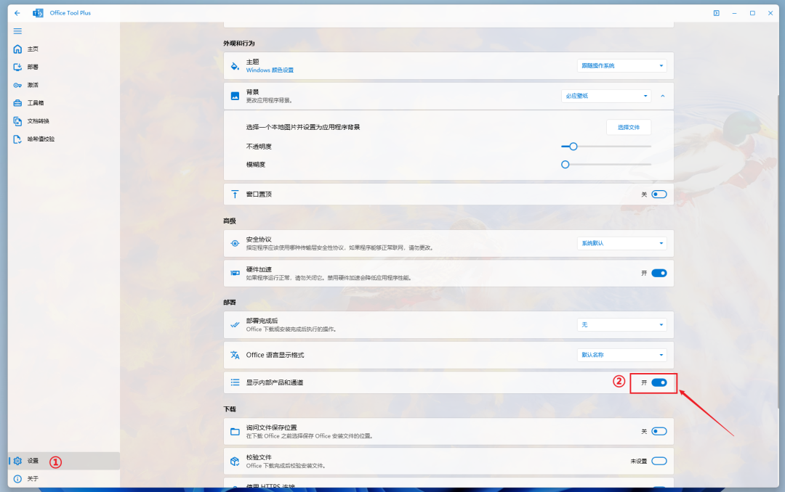Select the 设置 gear icon in sidebar
785x492 pixels.
(x=17, y=461)
